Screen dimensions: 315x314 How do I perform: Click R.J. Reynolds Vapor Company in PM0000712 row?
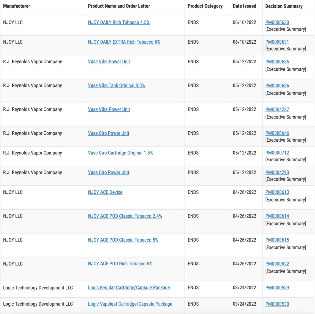click(x=33, y=153)
